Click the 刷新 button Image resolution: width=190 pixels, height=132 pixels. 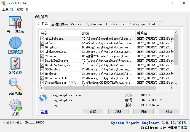[x=169, y=111]
